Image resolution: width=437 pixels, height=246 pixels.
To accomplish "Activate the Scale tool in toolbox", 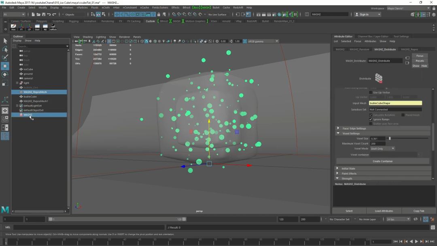I will (x=5, y=83).
